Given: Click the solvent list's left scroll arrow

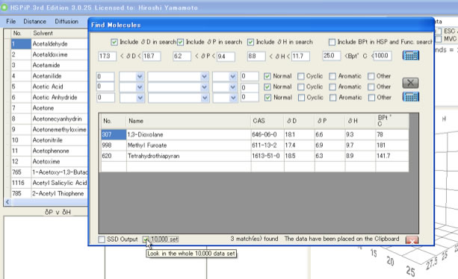Looking at the screenshot, I should [x=7, y=201].
